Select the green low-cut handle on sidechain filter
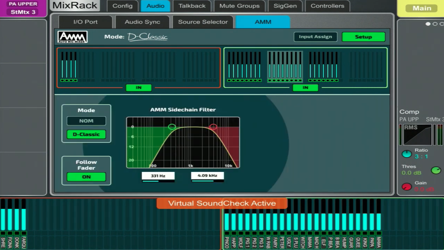Image resolution: width=444 pixels, height=250 pixels. 172,126
